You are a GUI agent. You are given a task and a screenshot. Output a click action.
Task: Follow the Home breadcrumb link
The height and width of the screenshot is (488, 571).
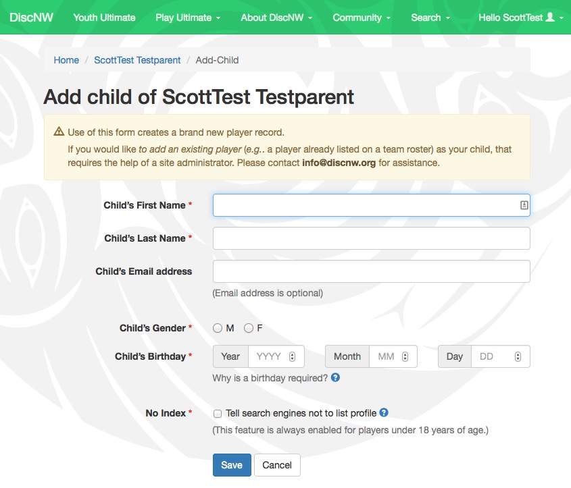(x=66, y=60)
